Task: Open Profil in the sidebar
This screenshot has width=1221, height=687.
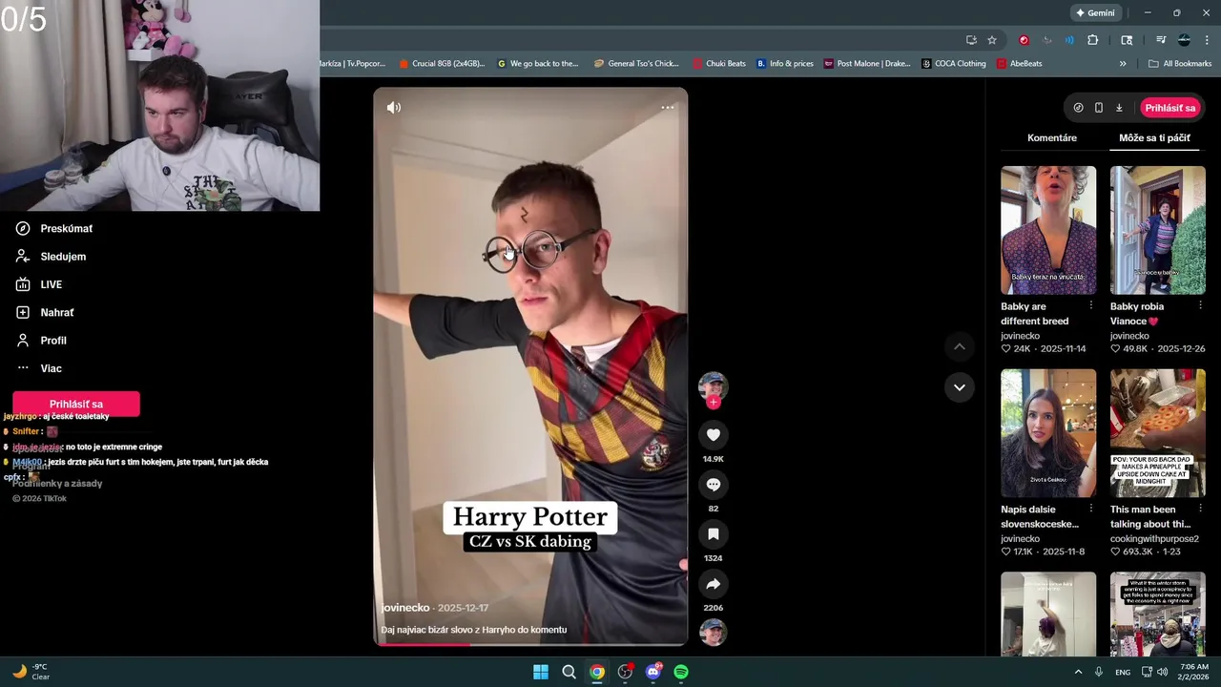Action: (x=41, y=341)
